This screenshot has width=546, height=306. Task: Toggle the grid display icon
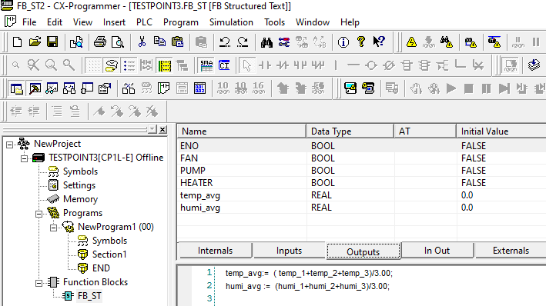point(94,65)
